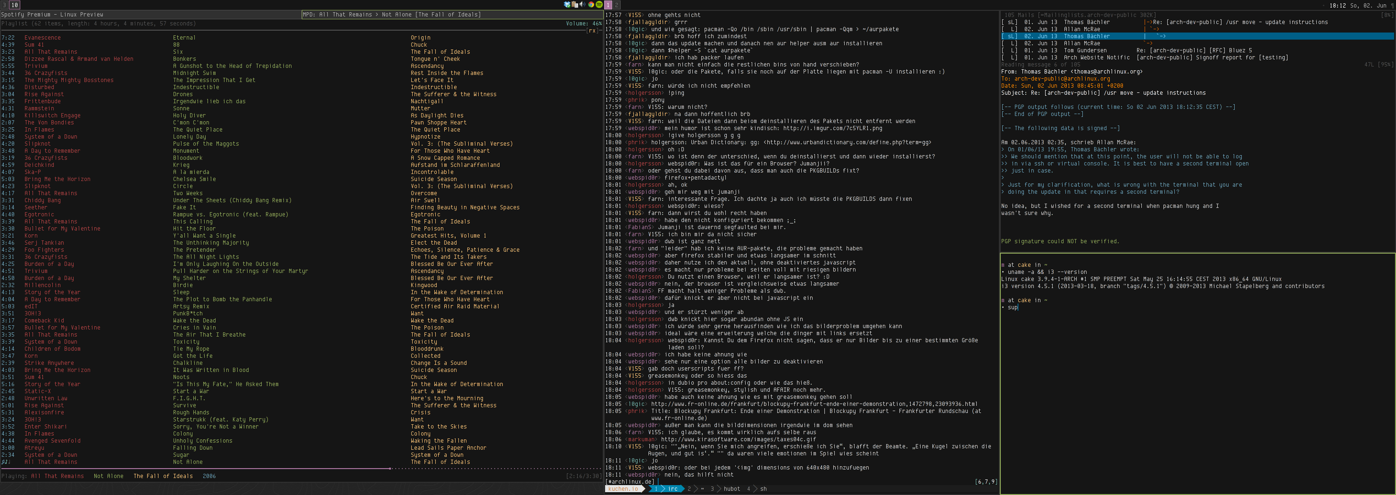Click the terminal prompt with 'sup' typed
1396x495 pixels.
[1010, 307]
